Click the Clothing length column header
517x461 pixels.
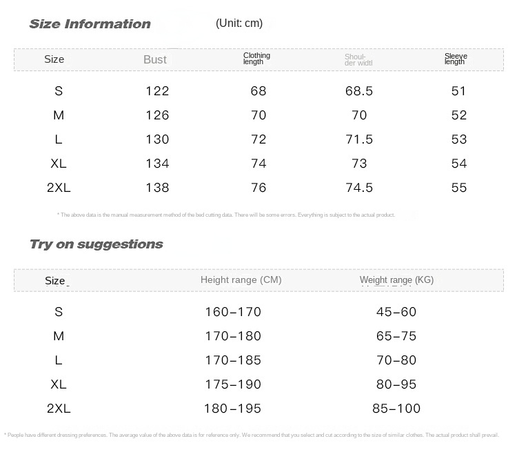(256, 59)
